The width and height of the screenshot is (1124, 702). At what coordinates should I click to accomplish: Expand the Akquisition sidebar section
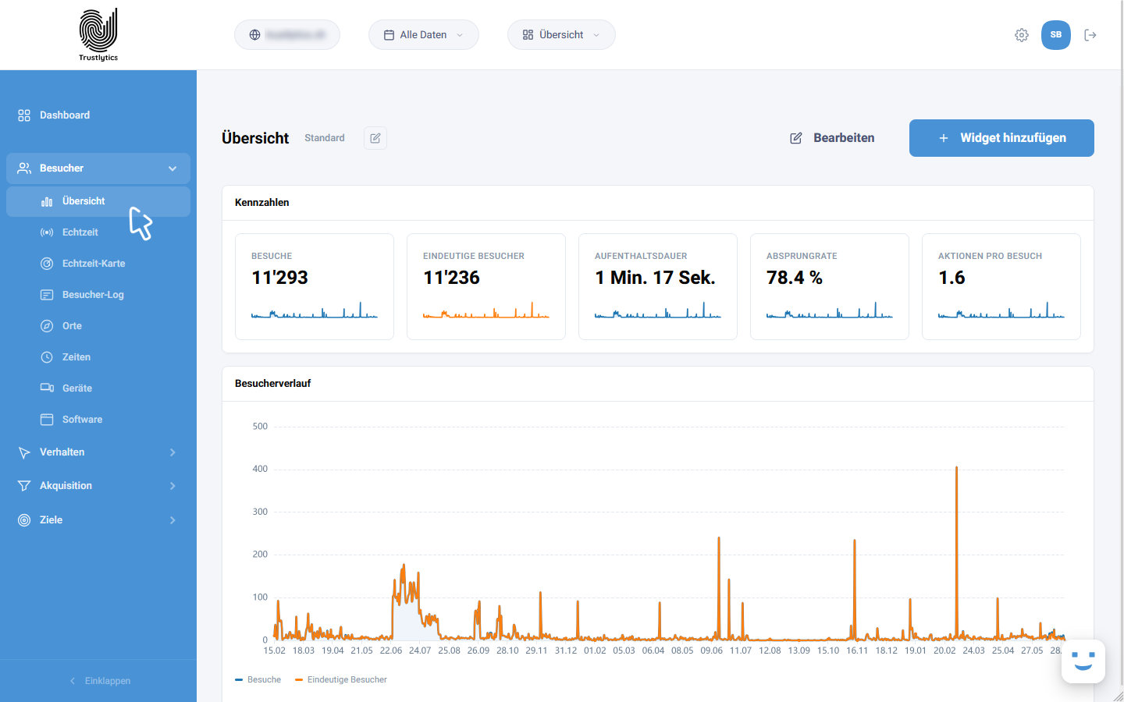[98, 486]
